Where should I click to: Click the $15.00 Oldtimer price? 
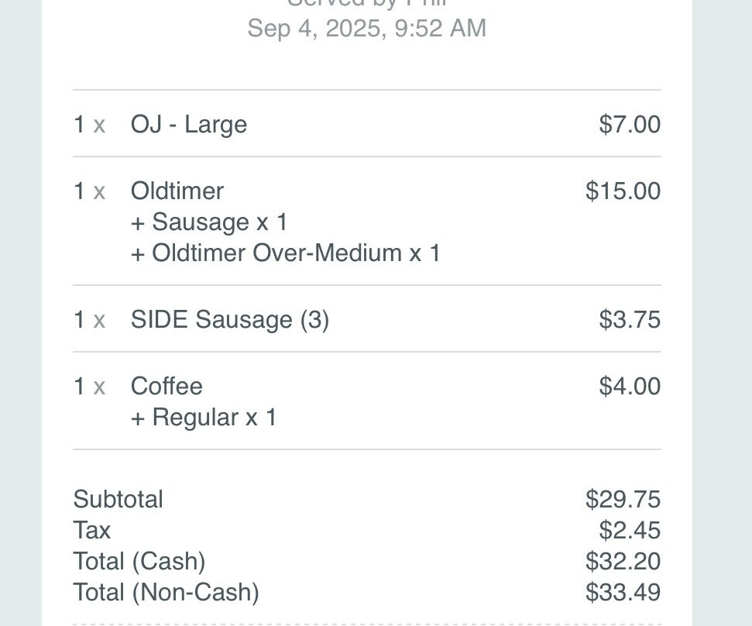coord(623,191)
